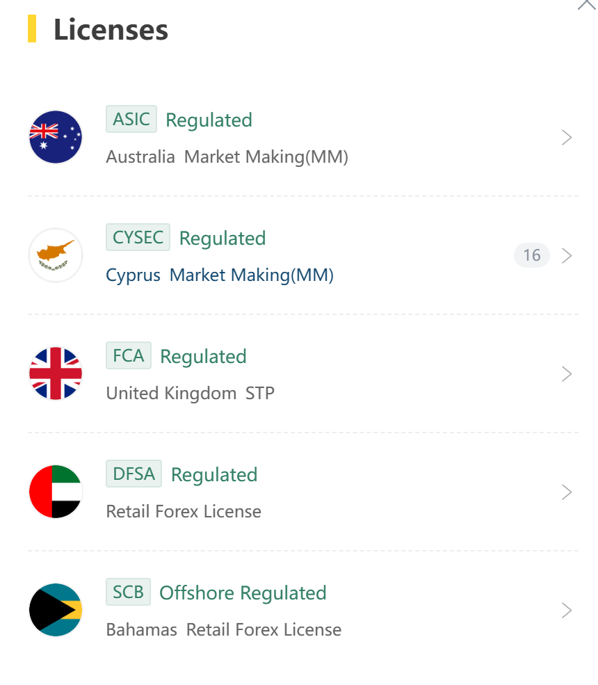Open the Cyprus Market Making(MM) link

coord(220,275)
